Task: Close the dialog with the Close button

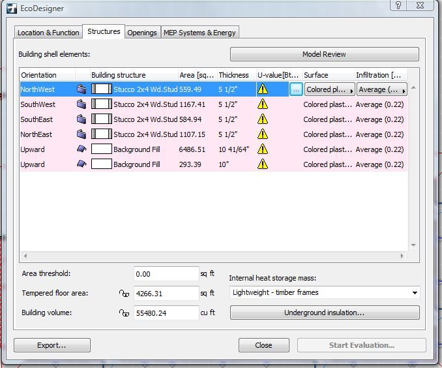Action: coord(263,345)
